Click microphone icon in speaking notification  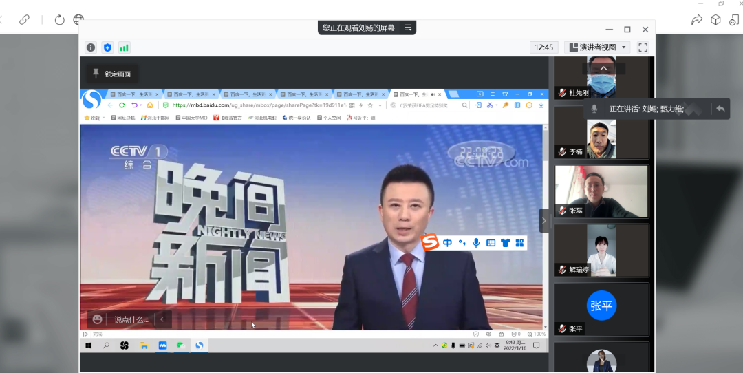(x=594, y=109)
